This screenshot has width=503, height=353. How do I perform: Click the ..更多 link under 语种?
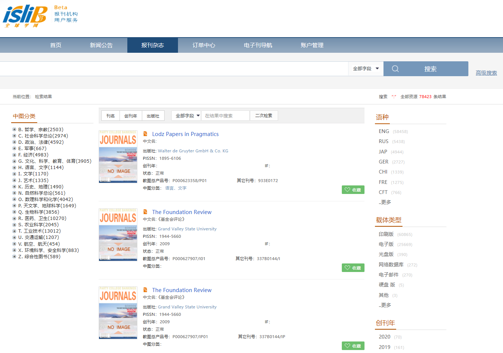(384, 202)
